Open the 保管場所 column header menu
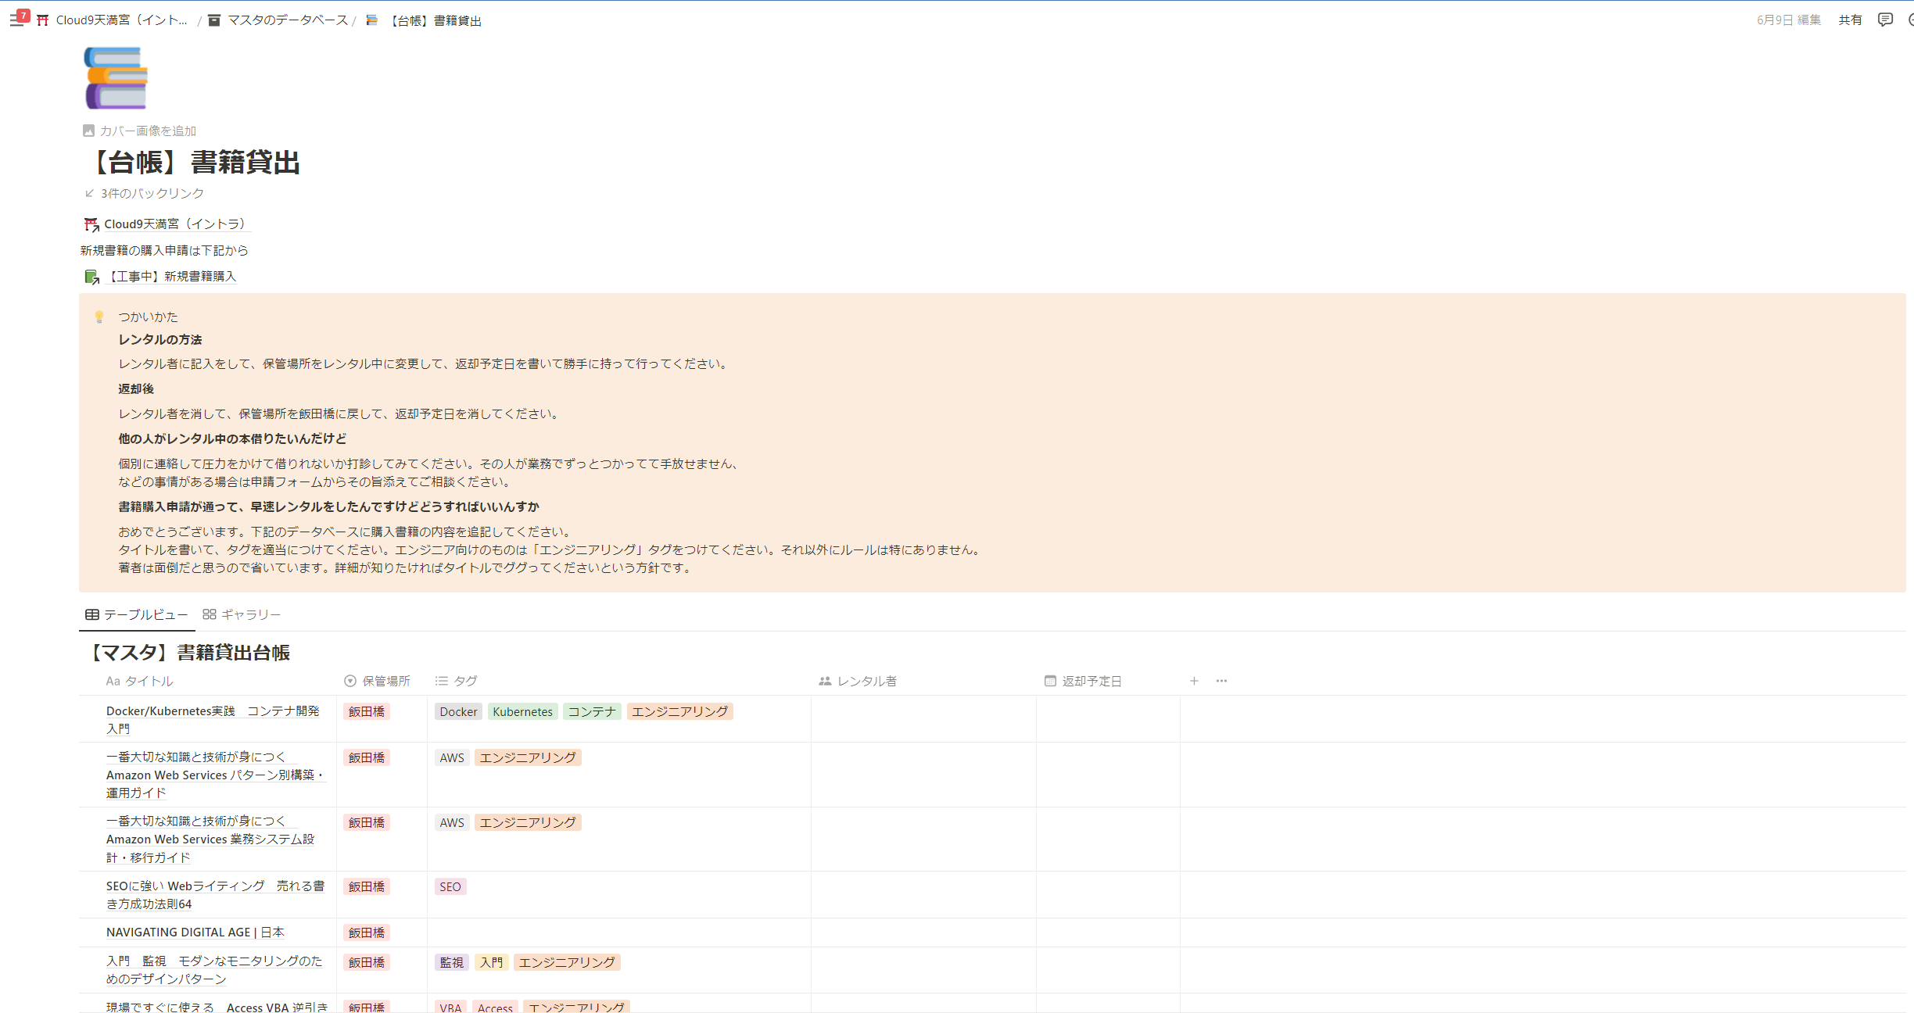1914x1013 pixels. [378, 681]
